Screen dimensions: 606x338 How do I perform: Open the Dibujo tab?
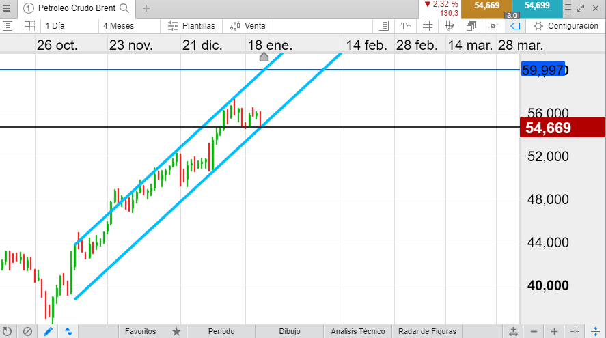point(290,331)
